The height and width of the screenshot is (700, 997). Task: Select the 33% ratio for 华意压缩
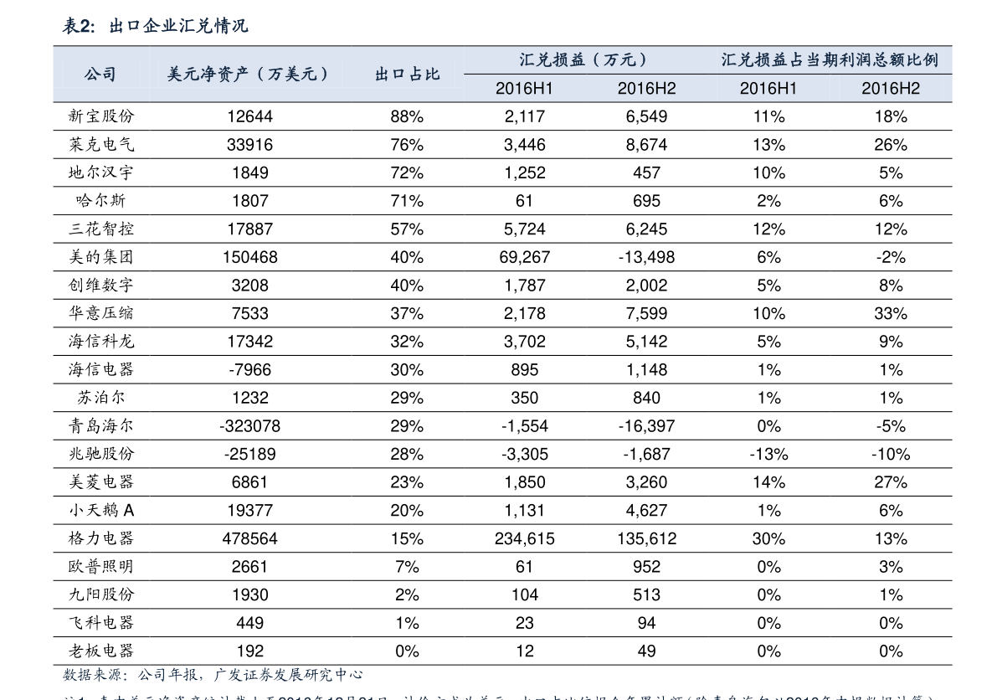890,313
